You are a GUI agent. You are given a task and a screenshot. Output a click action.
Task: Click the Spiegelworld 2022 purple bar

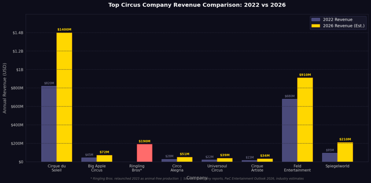click(330, 157)
